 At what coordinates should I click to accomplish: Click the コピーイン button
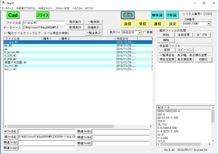[x=185, y=50]
